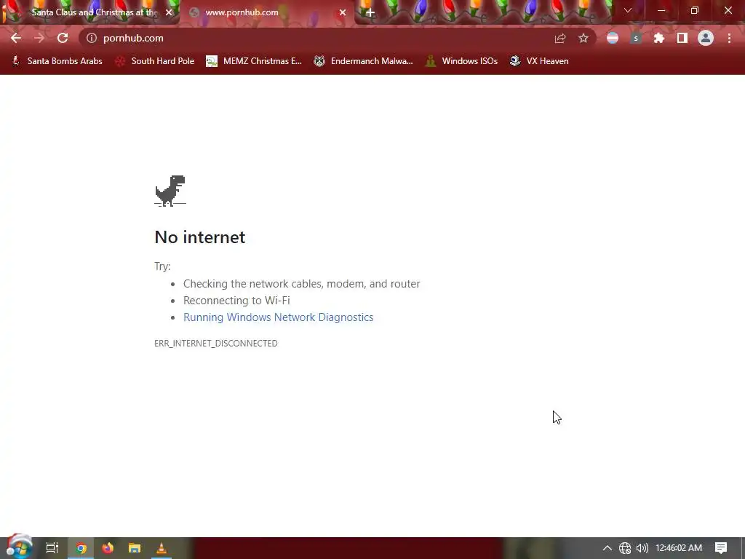This screenshot has height=559, width=745.
Task: Open the 'S' extension icon
Action: [x=636, y=38]
